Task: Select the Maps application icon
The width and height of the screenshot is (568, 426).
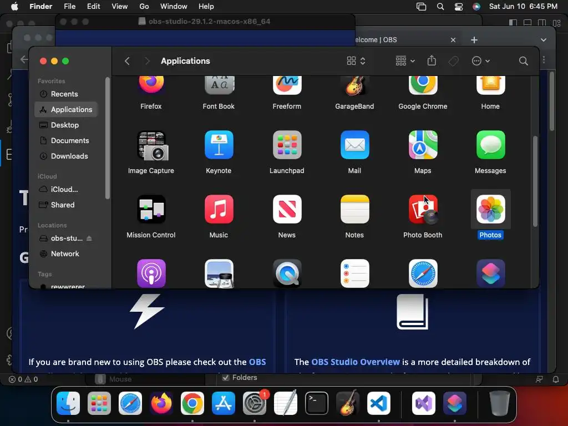Action: pyautogui.click(x=423, y=145)
